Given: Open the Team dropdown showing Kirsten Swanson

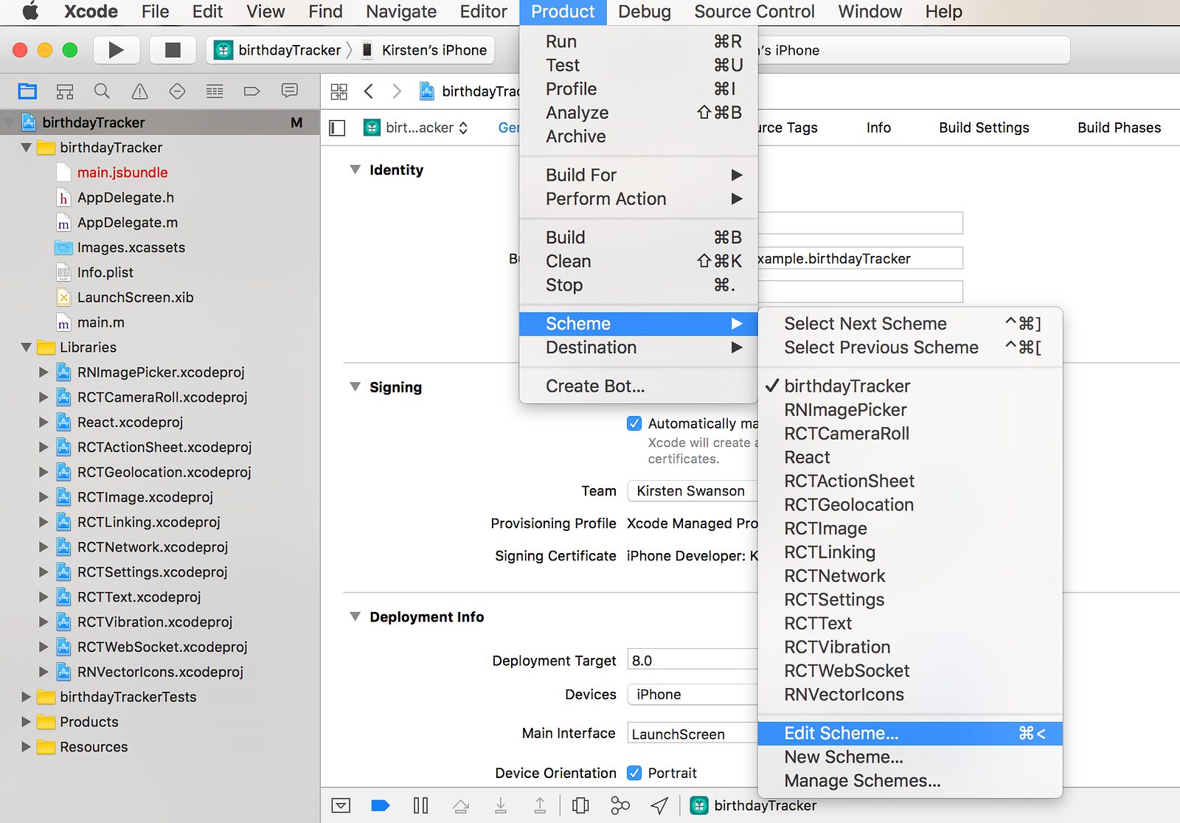Looking at the screenshot, I should point(693,491).
